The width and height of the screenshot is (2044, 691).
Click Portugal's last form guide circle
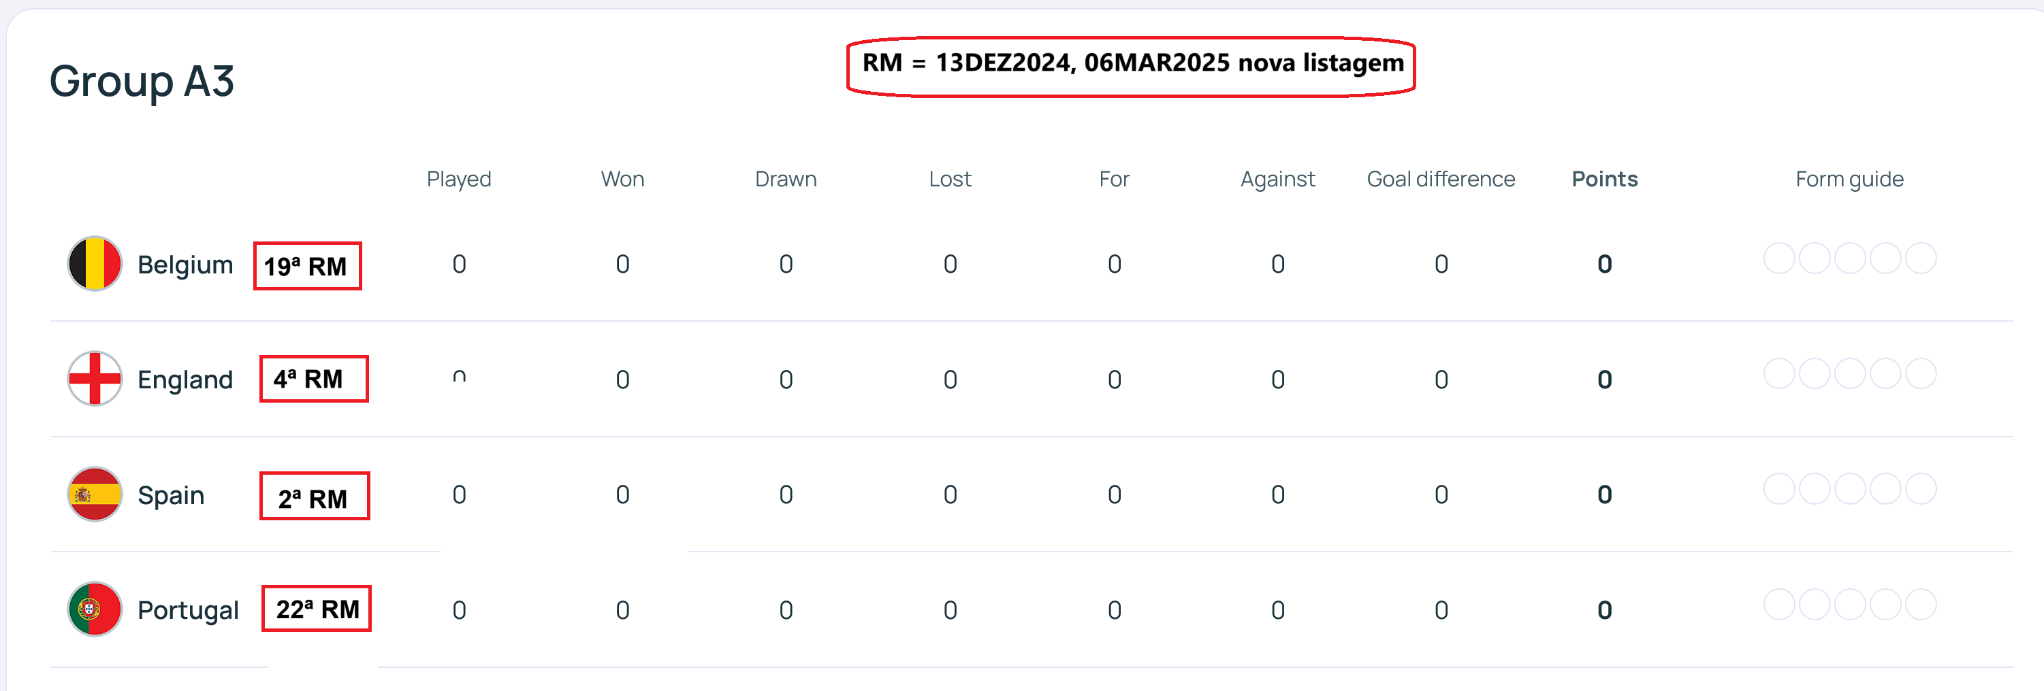point(1921,604)
